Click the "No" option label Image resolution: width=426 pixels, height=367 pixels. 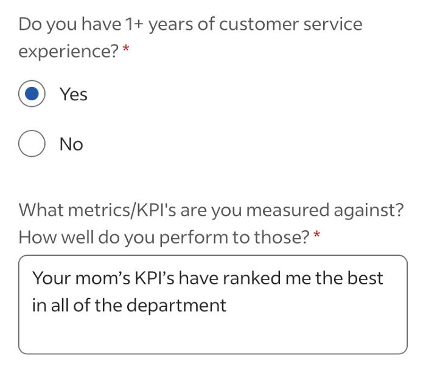pyautogui.click(x=71, y=145)
